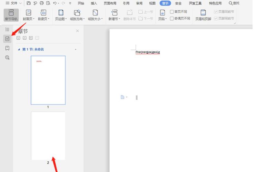Switch to the 开发工具 tab
The width and height of the screenshot is (259, 172).
tap(195, 3)
